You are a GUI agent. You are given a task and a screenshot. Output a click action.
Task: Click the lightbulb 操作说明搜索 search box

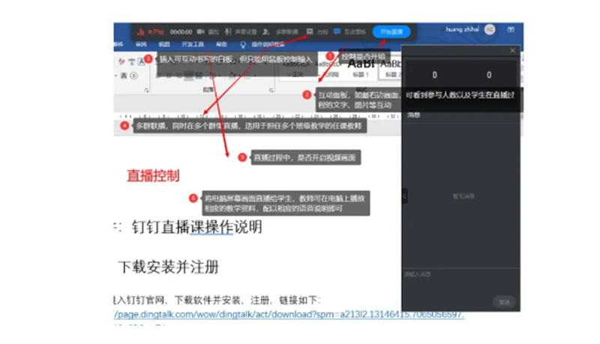click(x=262, y=45)
